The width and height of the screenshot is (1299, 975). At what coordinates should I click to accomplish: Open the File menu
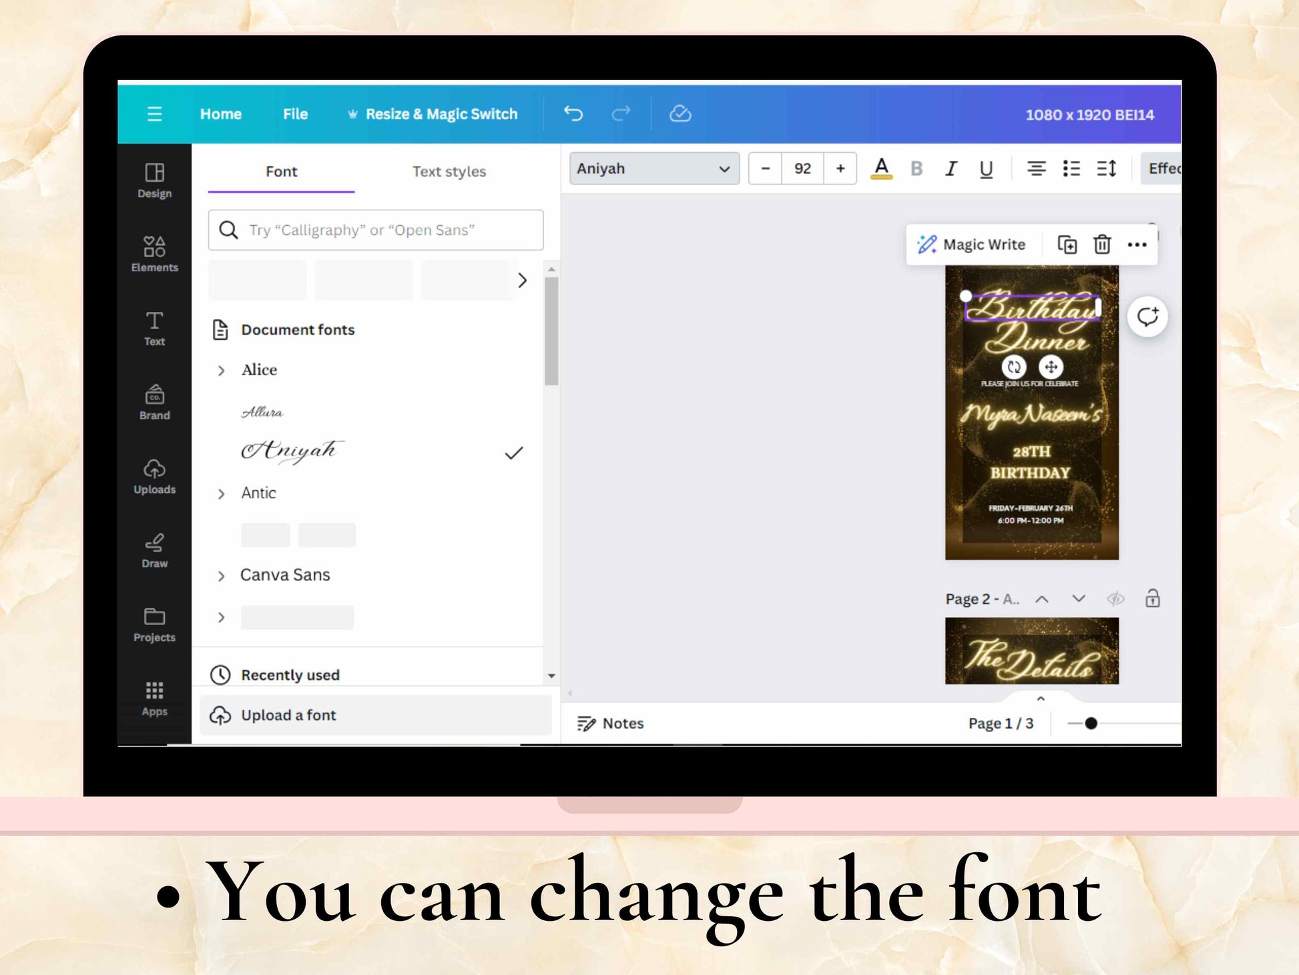coord(295,114)
